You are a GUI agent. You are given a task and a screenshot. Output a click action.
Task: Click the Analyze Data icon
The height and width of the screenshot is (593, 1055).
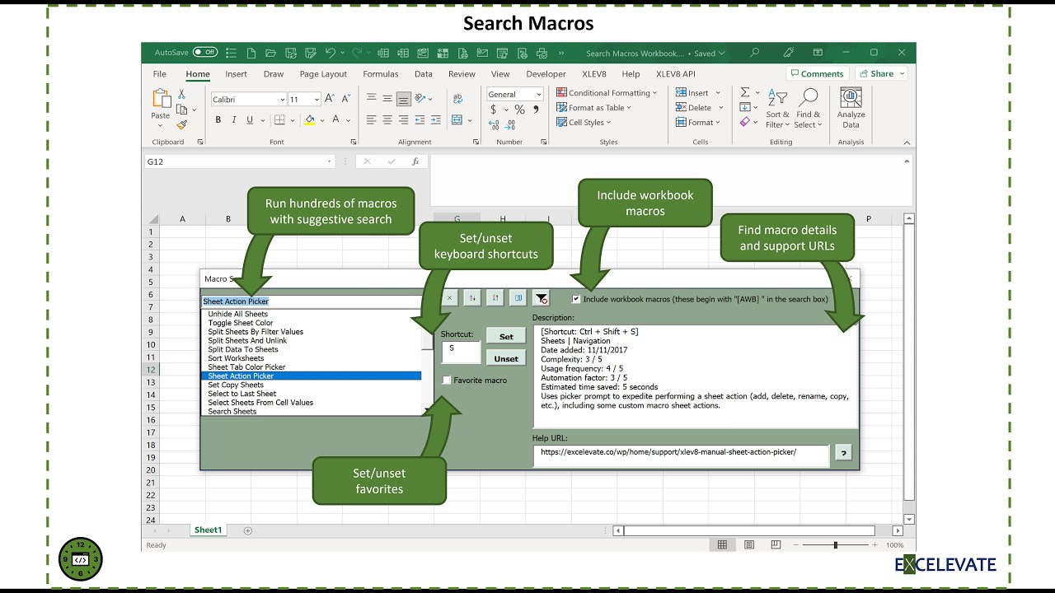coord(851,99)
